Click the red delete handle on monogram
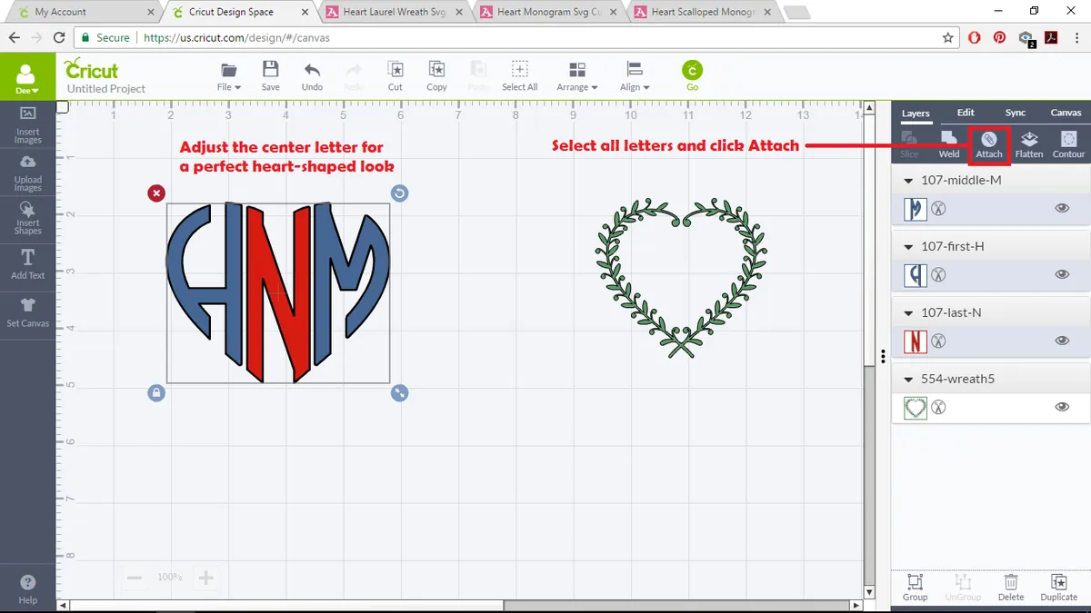Viewport: 1091px width, 613px height. (x=156, y=193)
